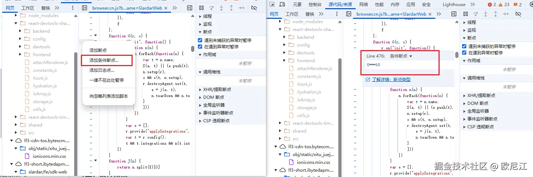Toggle pause on caught exceptions, right screenshot
This screenshot has height=177, width=533.
coord(464,53)
